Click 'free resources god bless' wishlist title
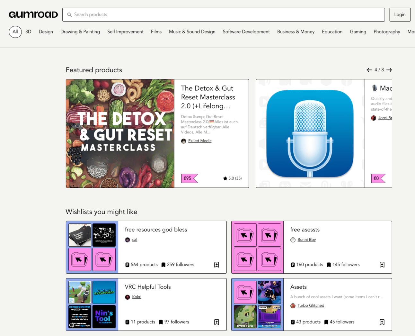 (156, 230)
